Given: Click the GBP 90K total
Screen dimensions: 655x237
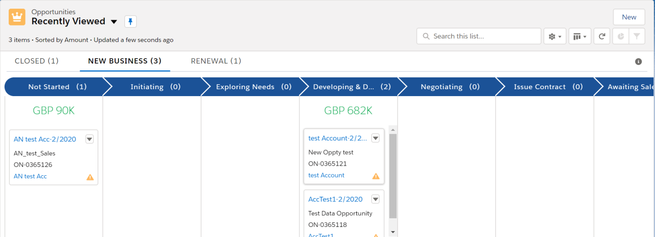Looking at the screenshot, I should (54, 111).
